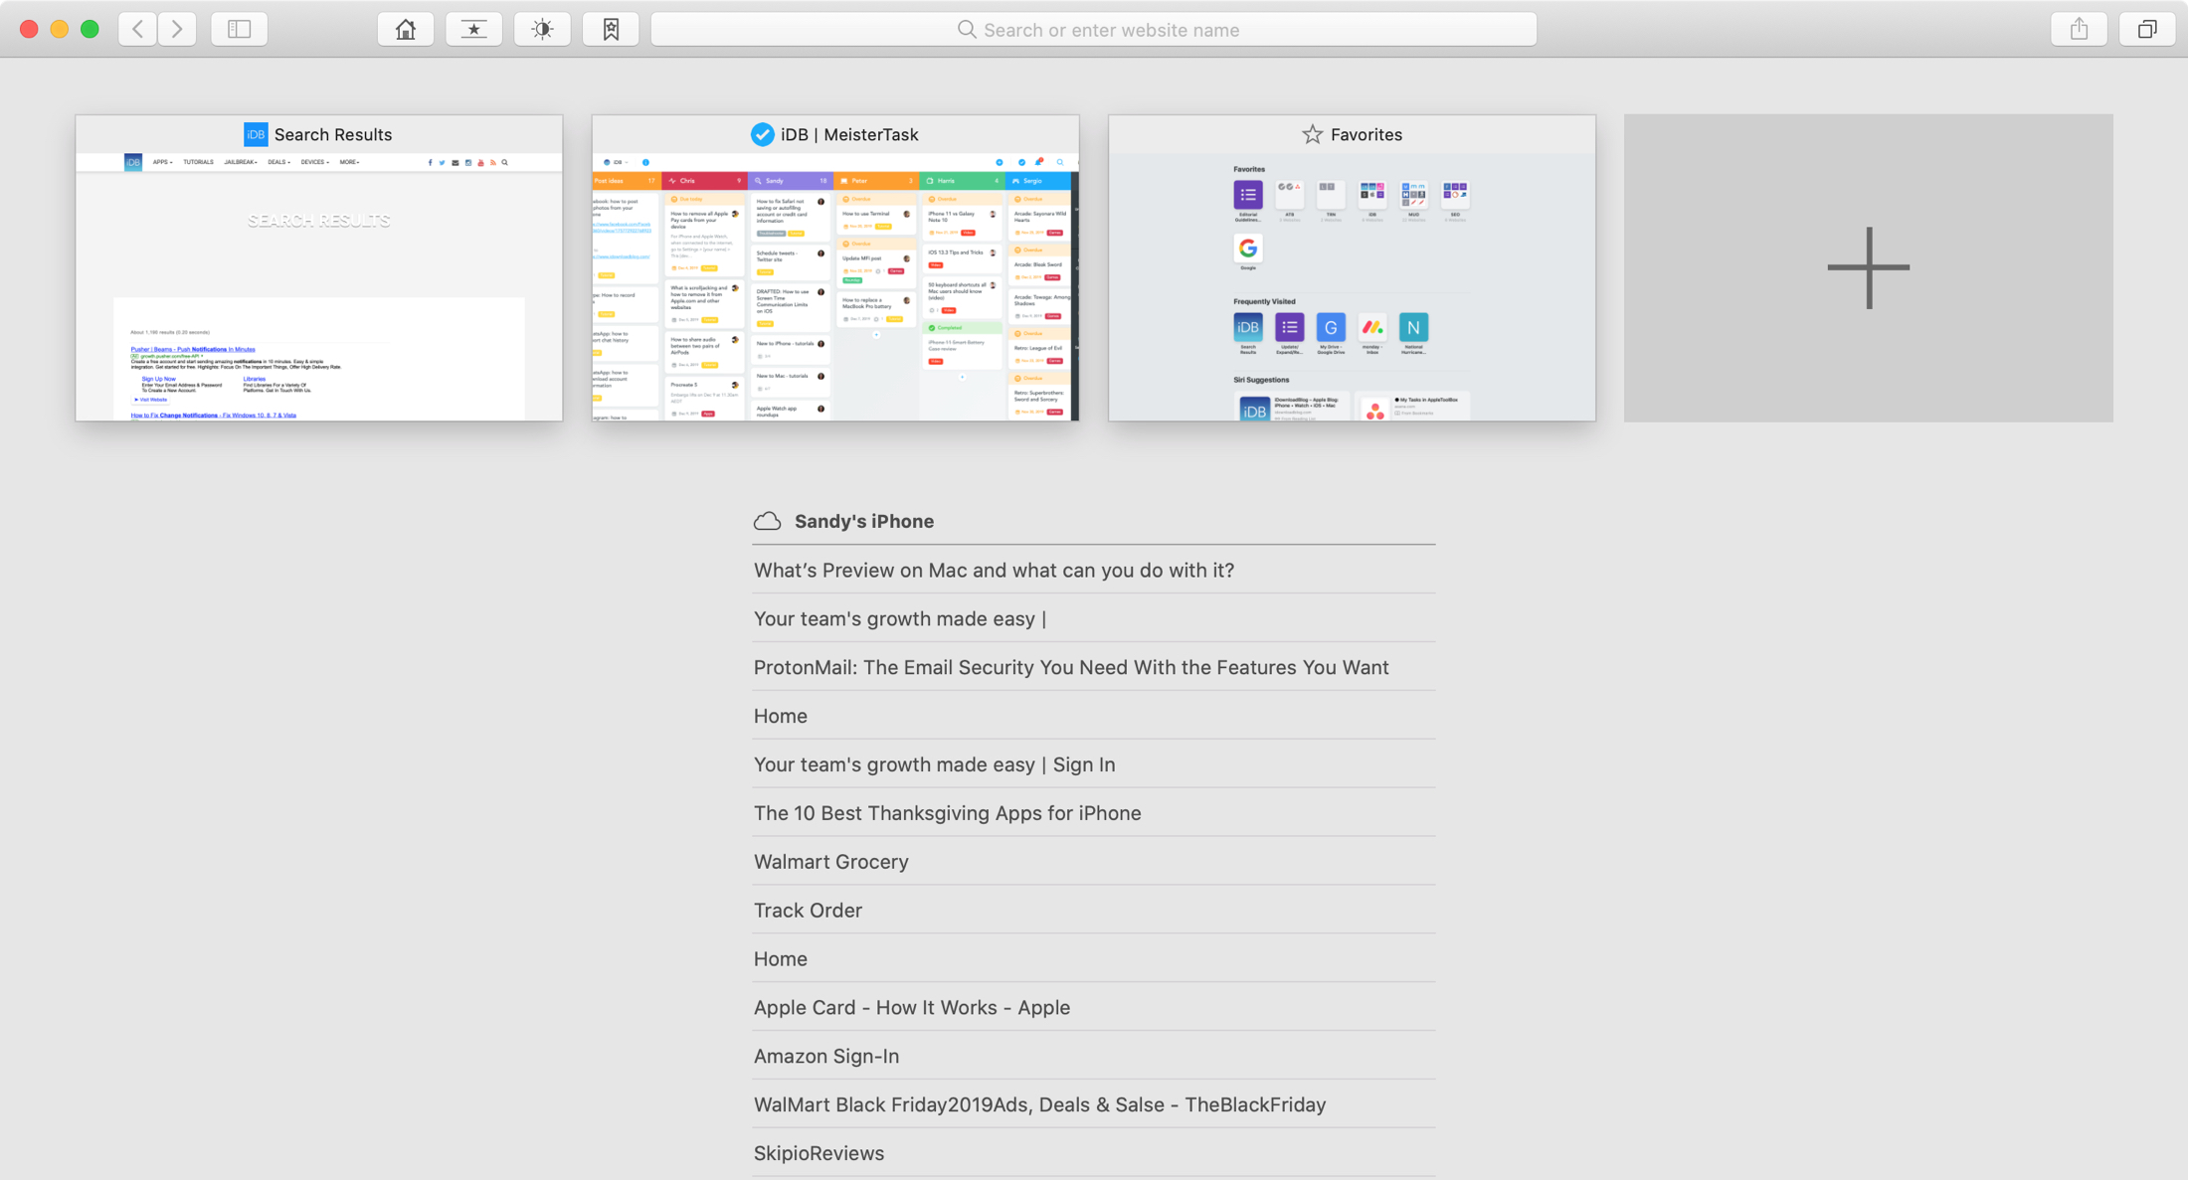The width and height of the screenshot is (2188, 1180).
Task: Click the Top Sites star toolbar icon
Action: click(x=473, y=29)
